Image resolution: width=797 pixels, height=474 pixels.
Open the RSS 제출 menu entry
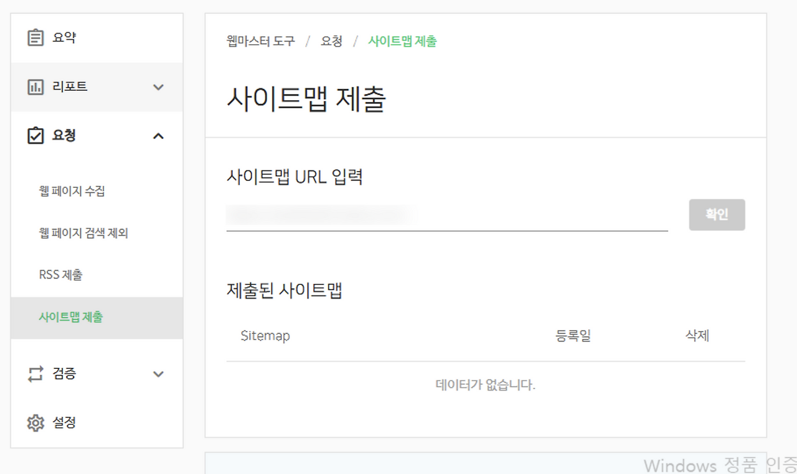point(60,274)
